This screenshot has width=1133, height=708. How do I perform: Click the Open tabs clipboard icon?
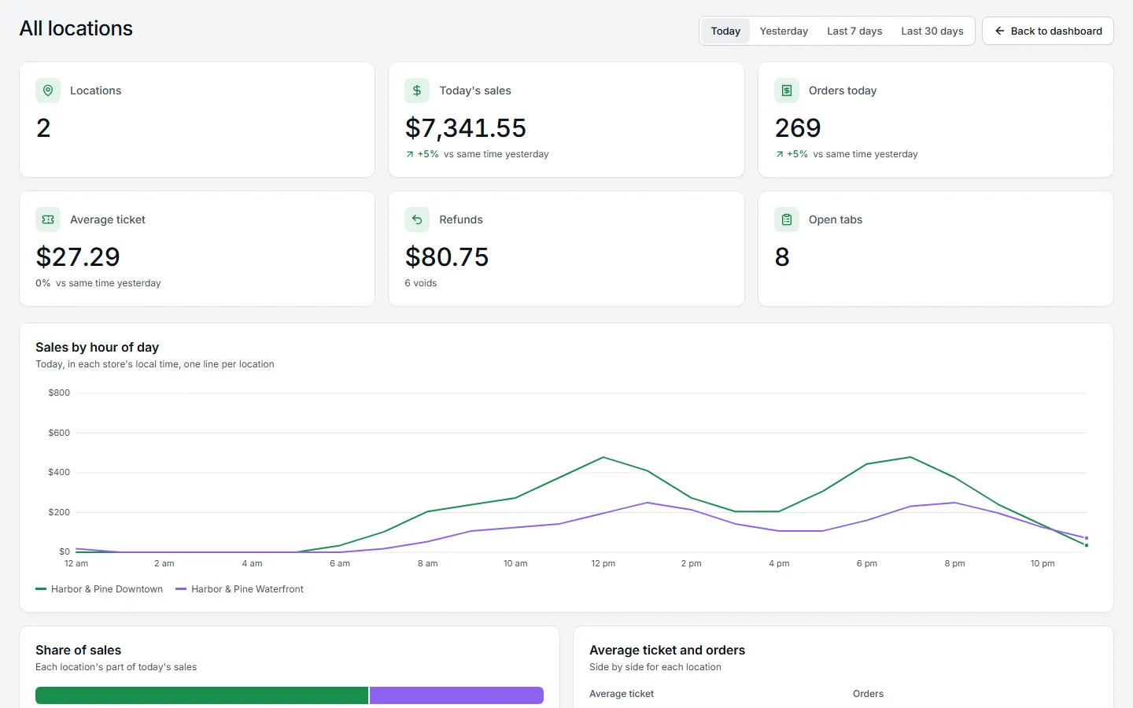[787, 219]
